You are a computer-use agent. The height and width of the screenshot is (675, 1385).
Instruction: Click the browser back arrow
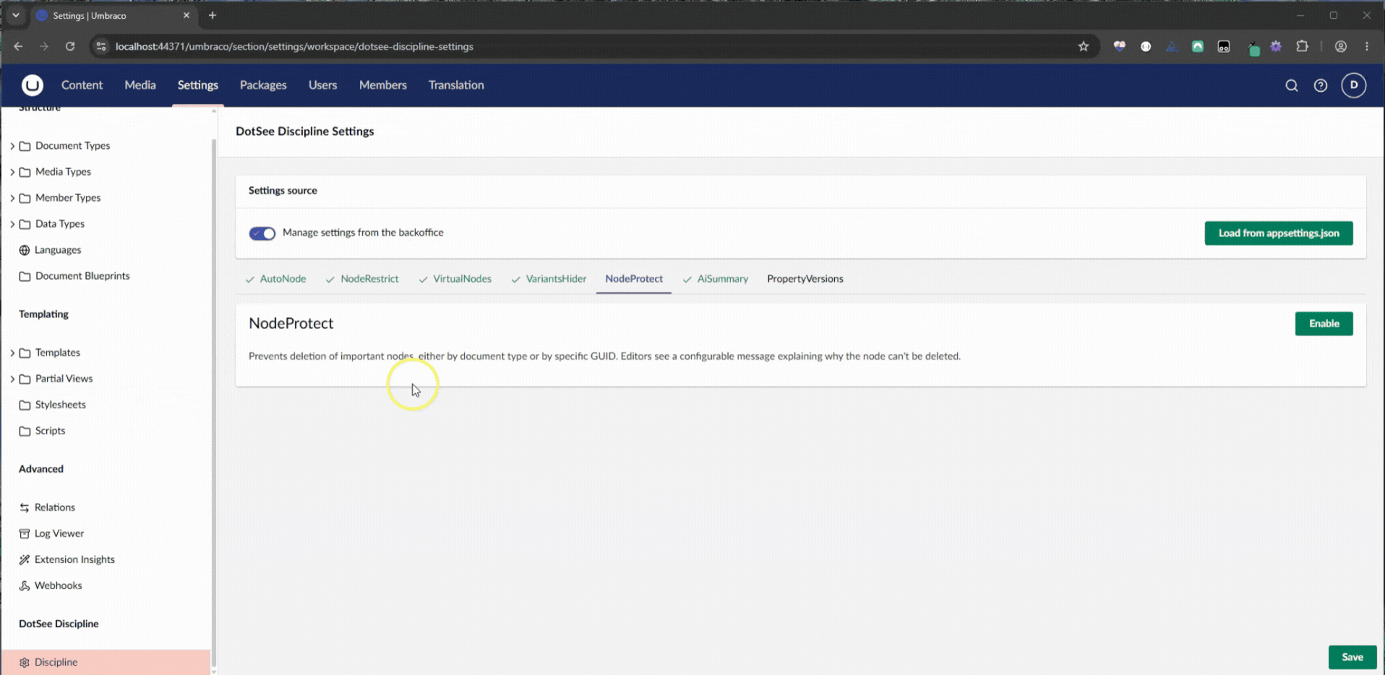(x=18, y=46)
